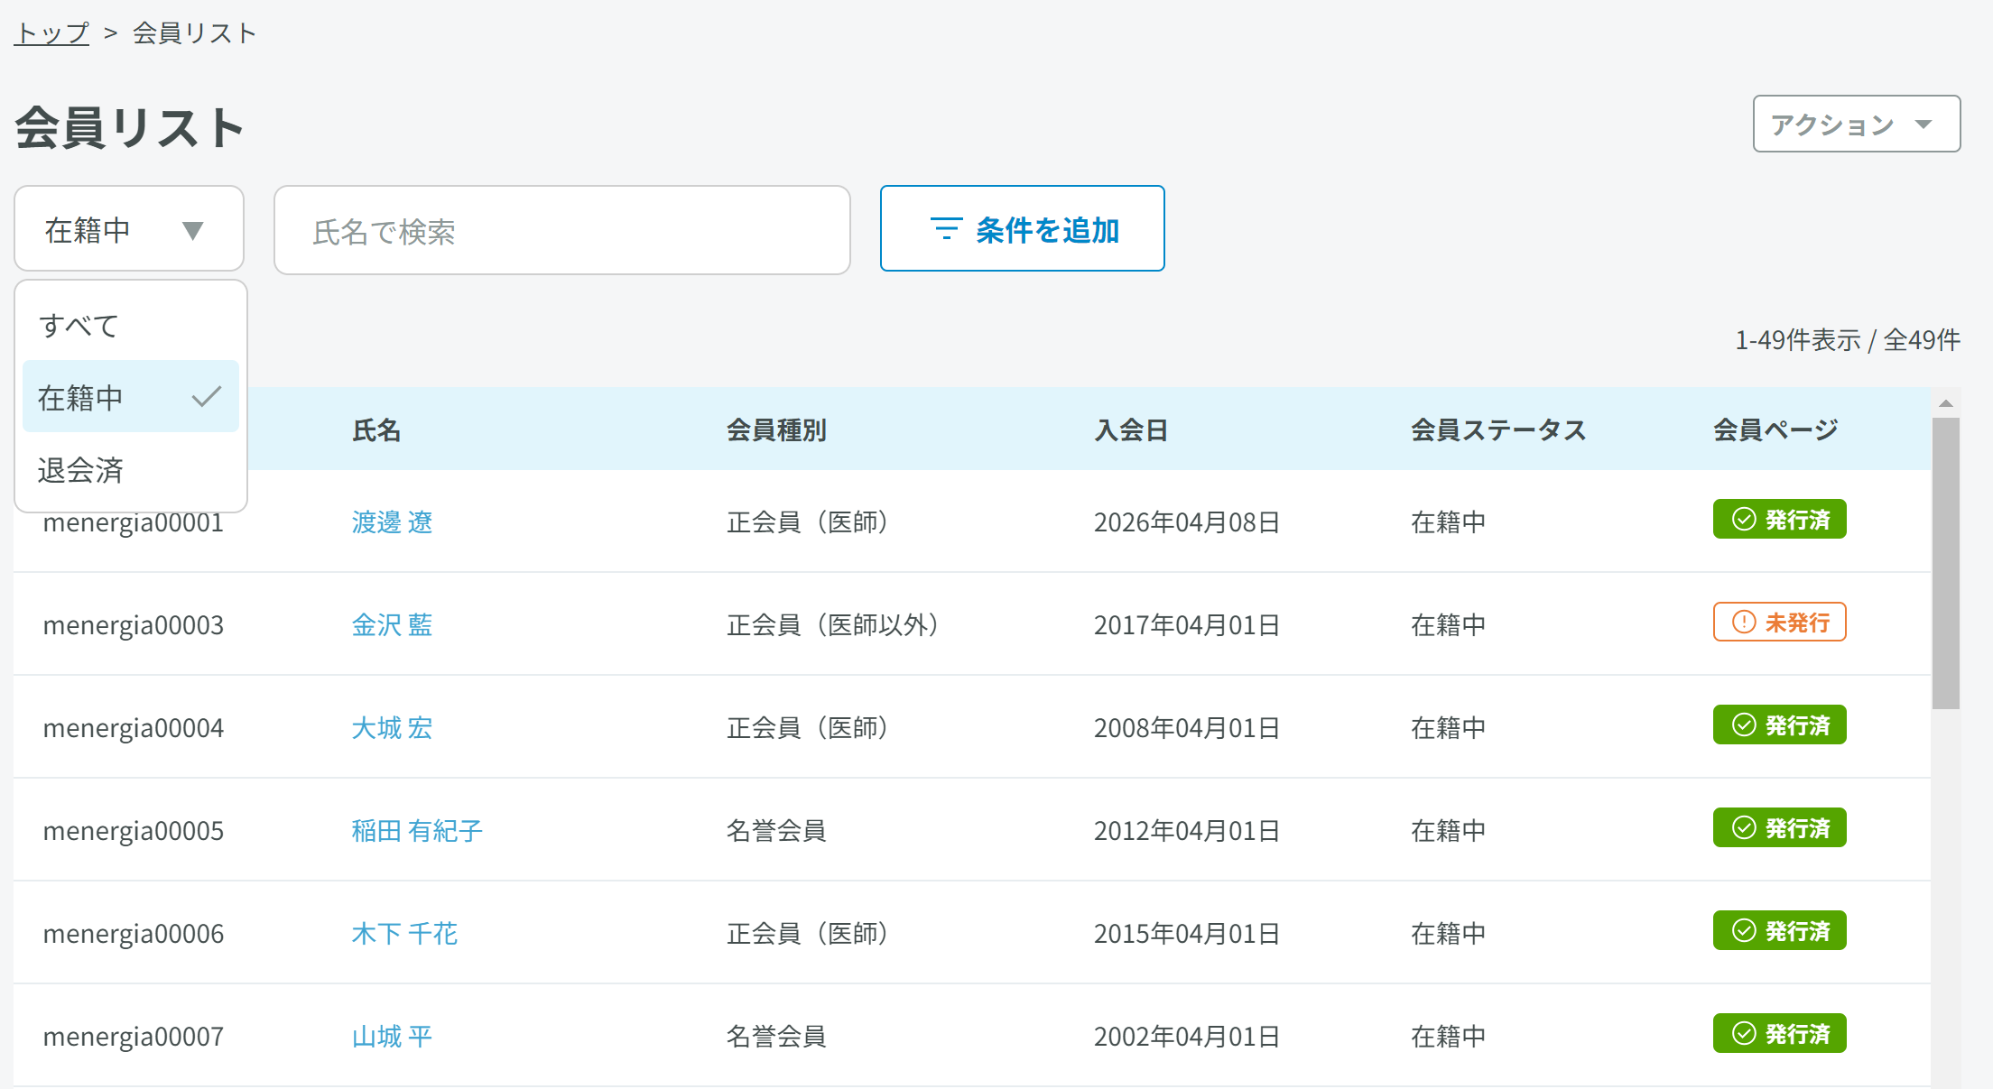Screen dimensions: 1993x1089
Task: Go to トップ breadcrumb link
Action: pyautogui.click(x=51, y=33)
